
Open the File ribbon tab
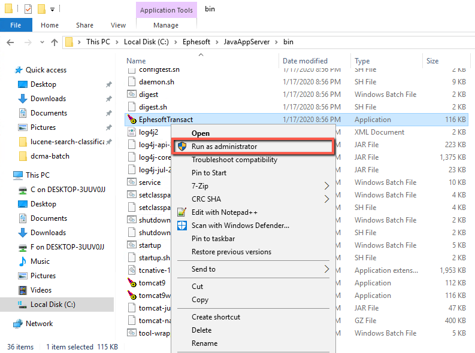[16, 25]
